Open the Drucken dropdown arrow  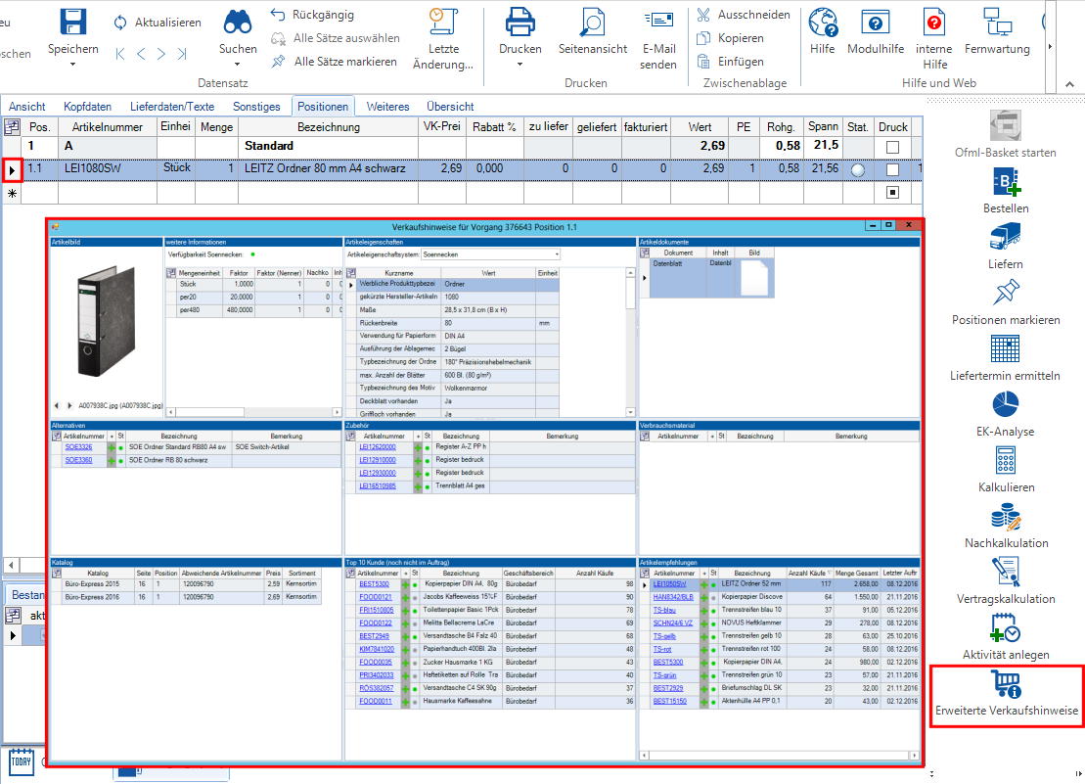click(x=520, y=66)
